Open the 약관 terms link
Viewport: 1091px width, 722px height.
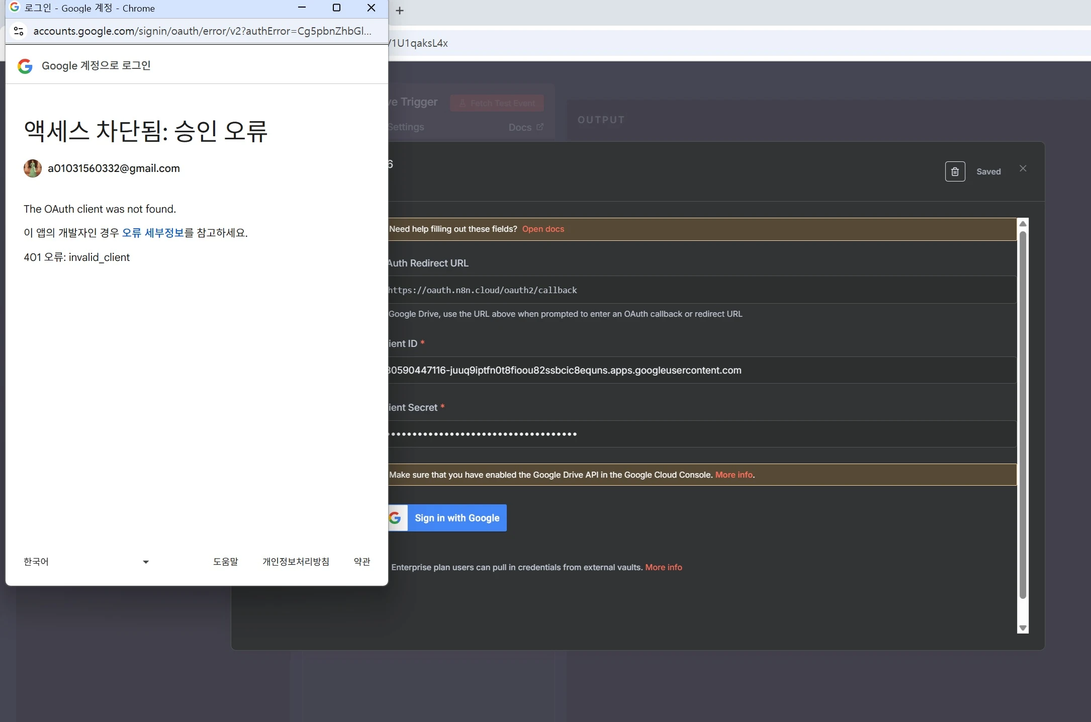[362, 562]
